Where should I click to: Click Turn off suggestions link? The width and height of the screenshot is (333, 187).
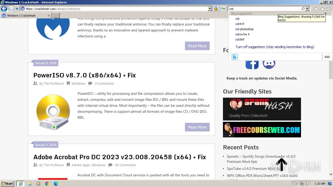click(x=275, y=47)
